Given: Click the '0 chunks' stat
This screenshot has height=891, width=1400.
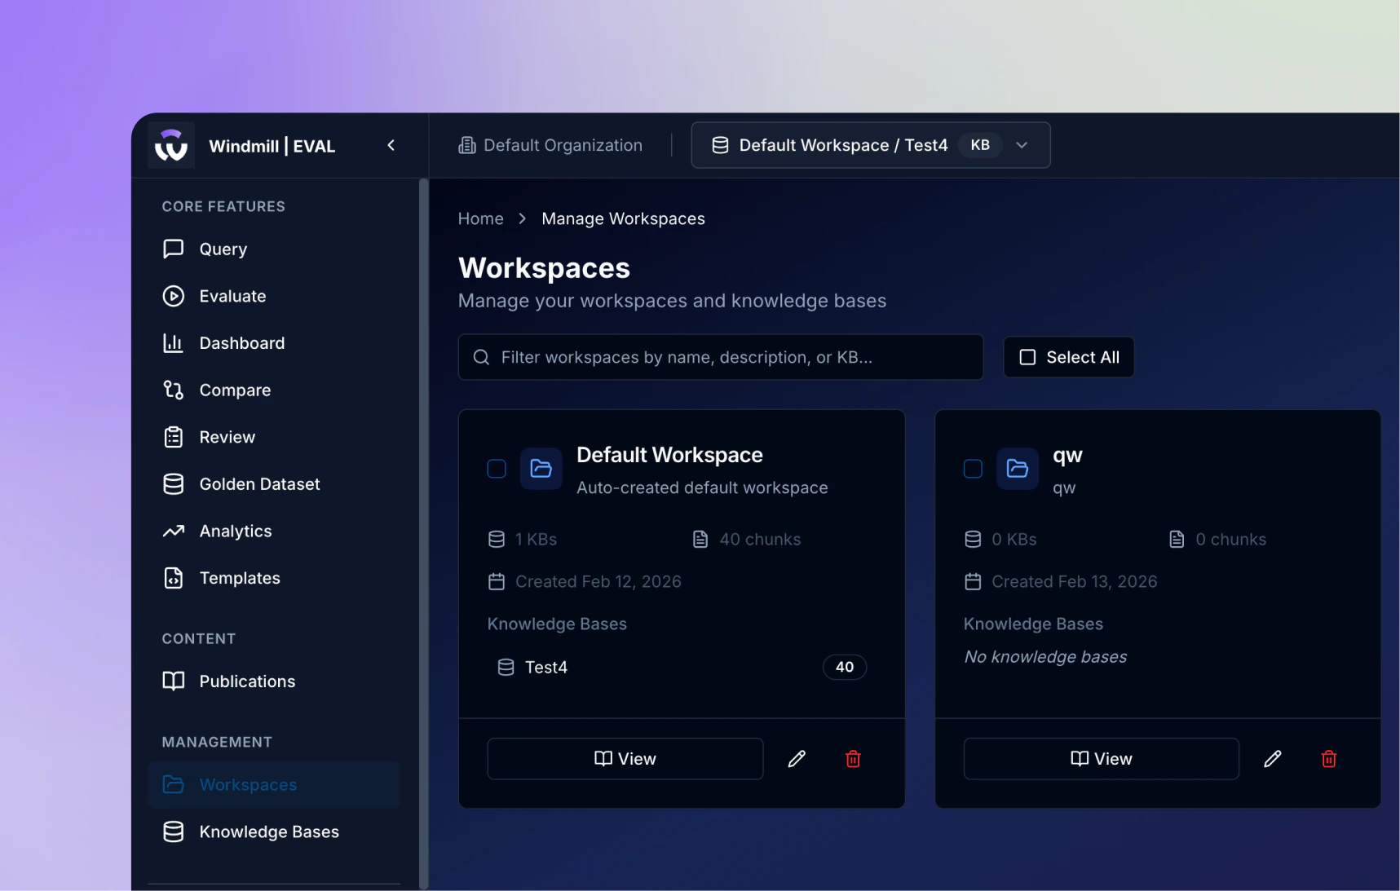Looking at the screenshot, I should click(1217, 540).
